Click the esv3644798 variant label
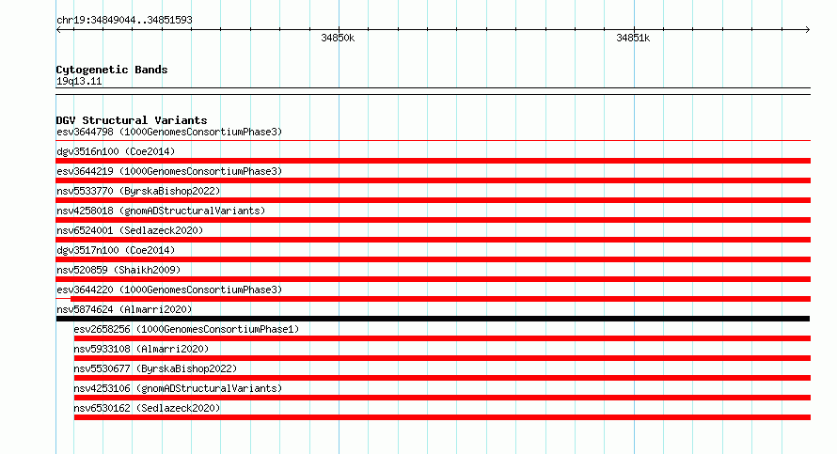 (x=169, y=132)
